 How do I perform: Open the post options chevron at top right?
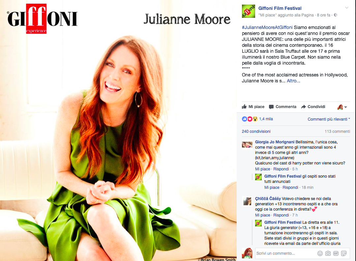(x=347, y=8)
